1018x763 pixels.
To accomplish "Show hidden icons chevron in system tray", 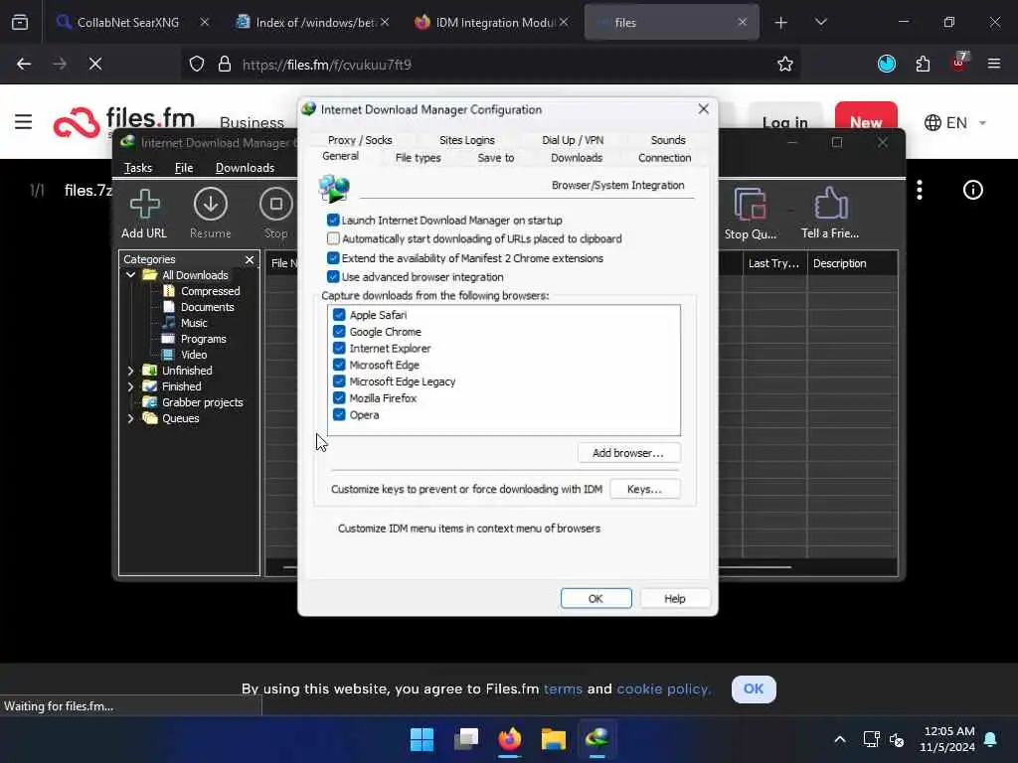I will (839, 739).
